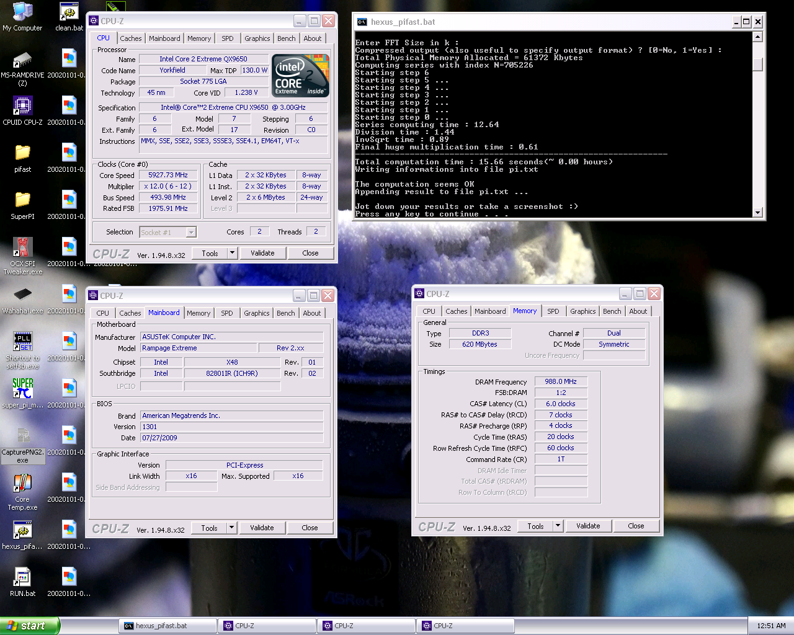Click the memory Type value DDR3

pyautogui.click(x=480, y=333)
